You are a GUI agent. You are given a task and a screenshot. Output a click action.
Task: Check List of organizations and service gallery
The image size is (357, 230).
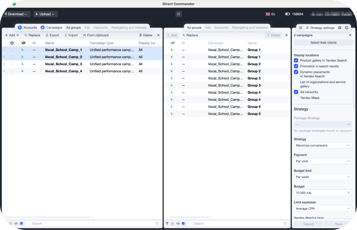(x=296, y=82)
